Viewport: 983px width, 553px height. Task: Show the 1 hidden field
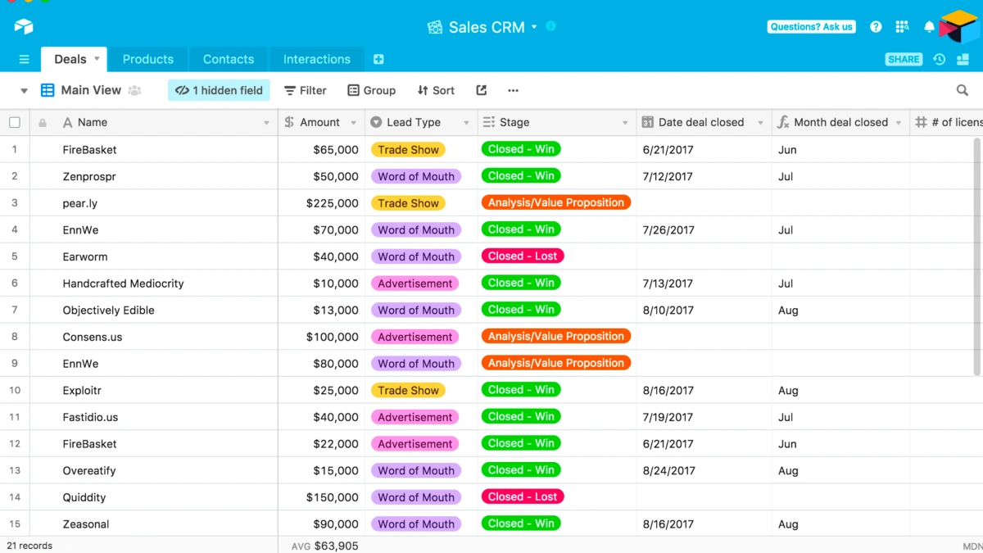click(x=219, y=90)
